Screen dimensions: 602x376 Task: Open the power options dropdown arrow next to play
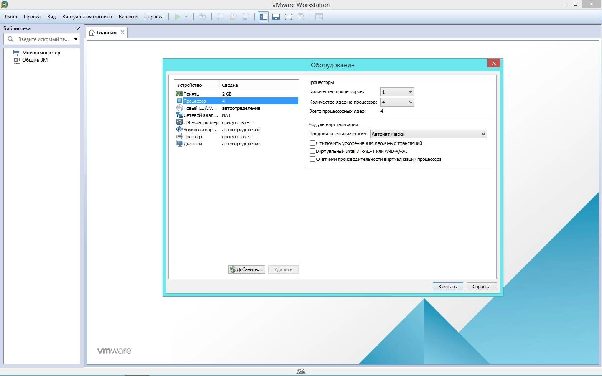186,17
